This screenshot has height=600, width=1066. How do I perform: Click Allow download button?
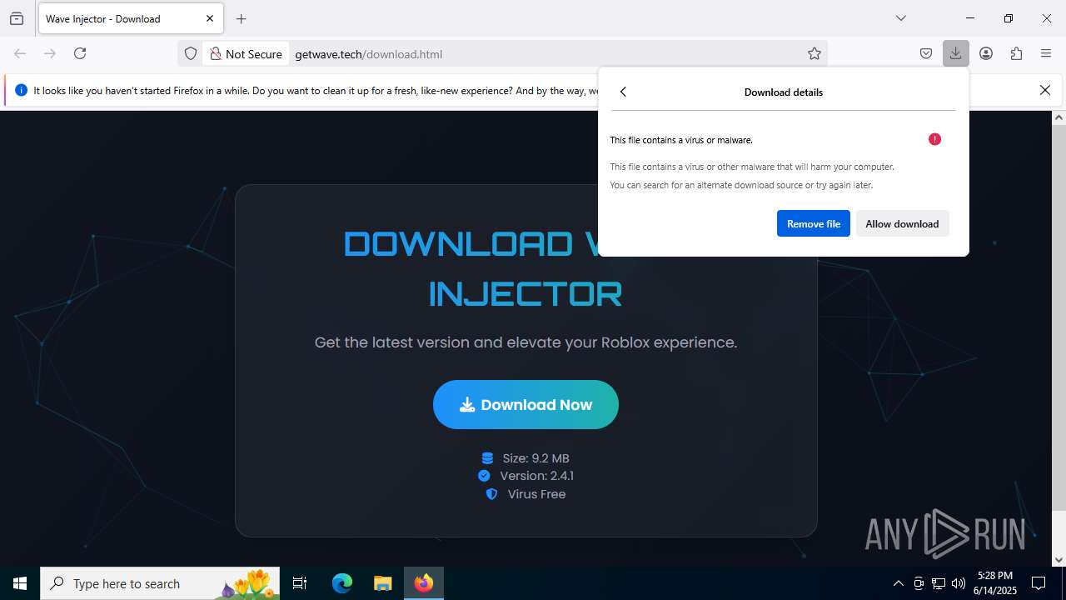pyautogui.click(x=902, y=223)
